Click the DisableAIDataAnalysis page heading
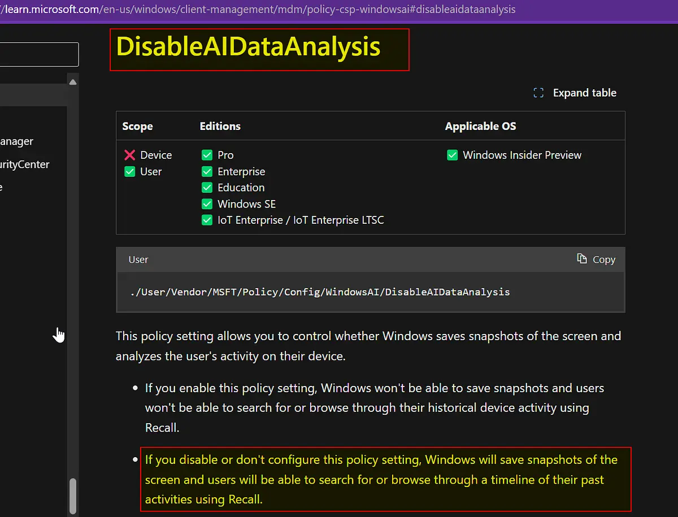 click(249, 47)
